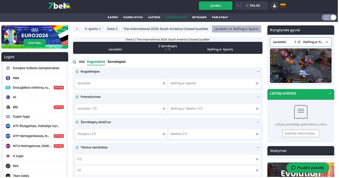
Task: Open the Kazino gyvai menu
Action: coord(133,17)
